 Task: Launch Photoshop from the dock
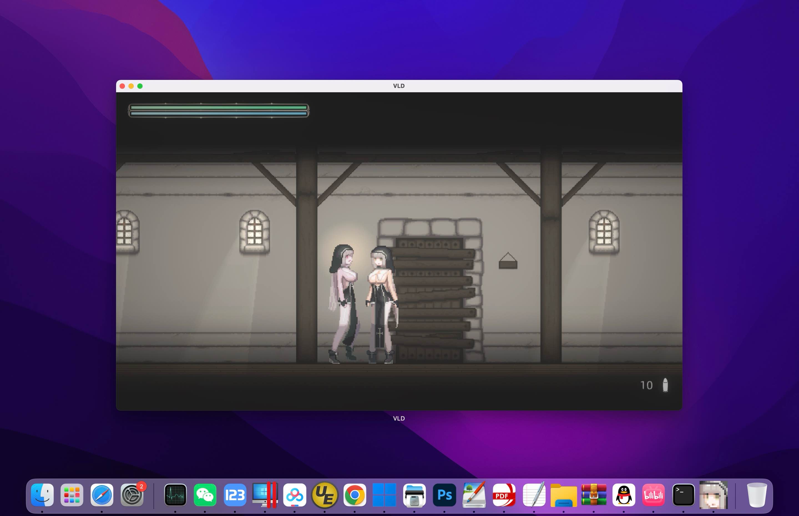point(444,495)
